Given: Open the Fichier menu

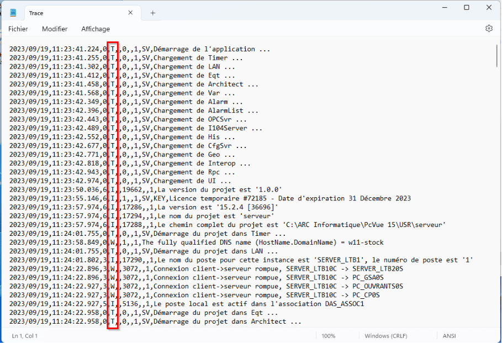Looking at the screenshot, I should click(18, 29).
